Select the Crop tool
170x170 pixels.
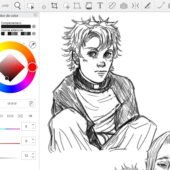coord(54,6)
